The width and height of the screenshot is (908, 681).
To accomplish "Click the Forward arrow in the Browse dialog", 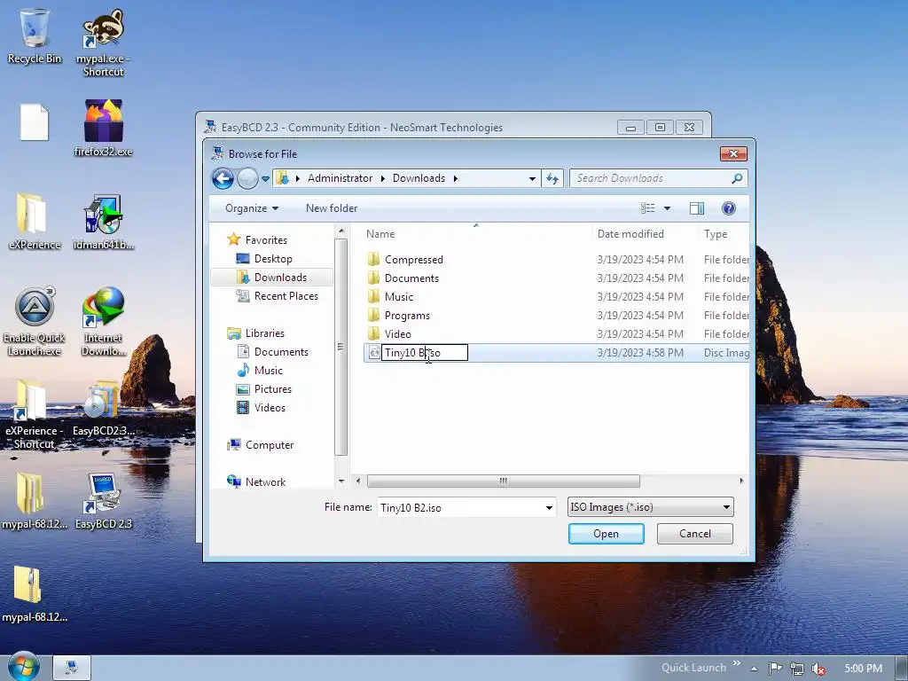I will coord(247,178).
